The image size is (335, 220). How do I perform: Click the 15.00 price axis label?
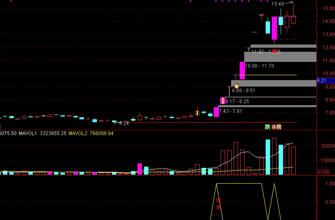[328, 8]
